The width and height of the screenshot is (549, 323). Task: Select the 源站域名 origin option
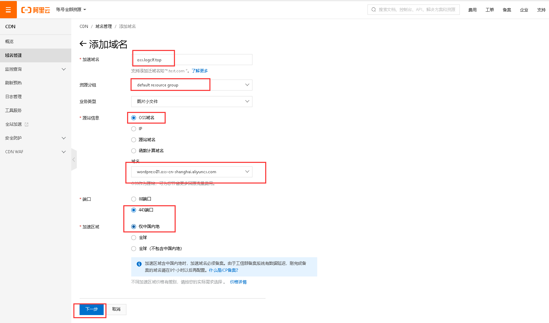[x=134, y=140]
